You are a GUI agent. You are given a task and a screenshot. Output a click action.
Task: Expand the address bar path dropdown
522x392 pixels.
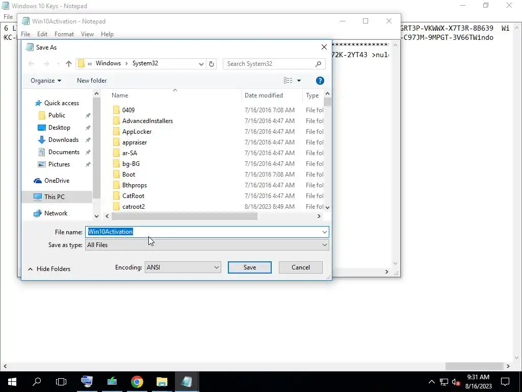click(201, 64)
